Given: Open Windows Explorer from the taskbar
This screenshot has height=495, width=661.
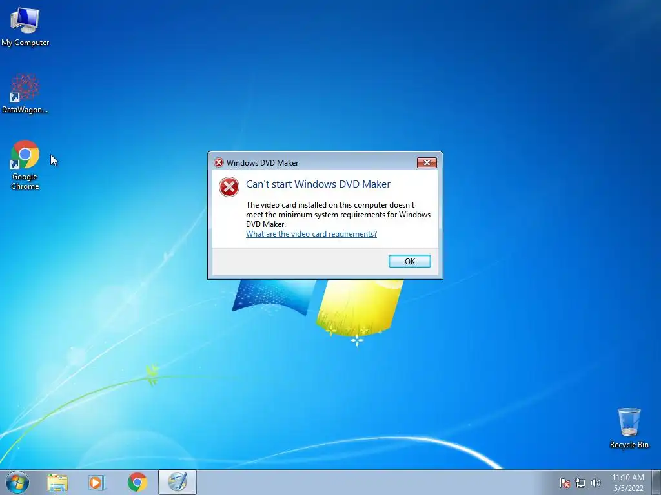Looking at the screenshot, I should [x=57, y=483].
